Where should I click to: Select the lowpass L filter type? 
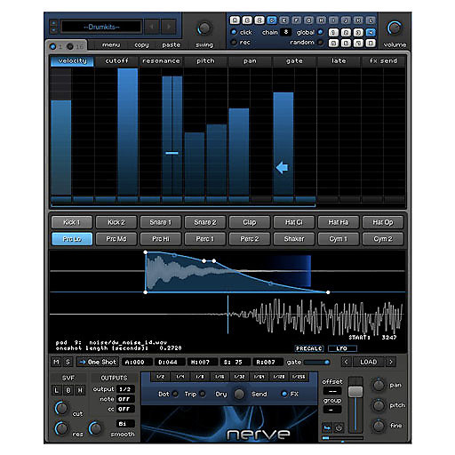tap(56, 390)
